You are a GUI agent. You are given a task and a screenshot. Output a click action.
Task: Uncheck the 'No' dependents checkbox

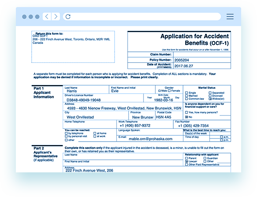point(186,117)
